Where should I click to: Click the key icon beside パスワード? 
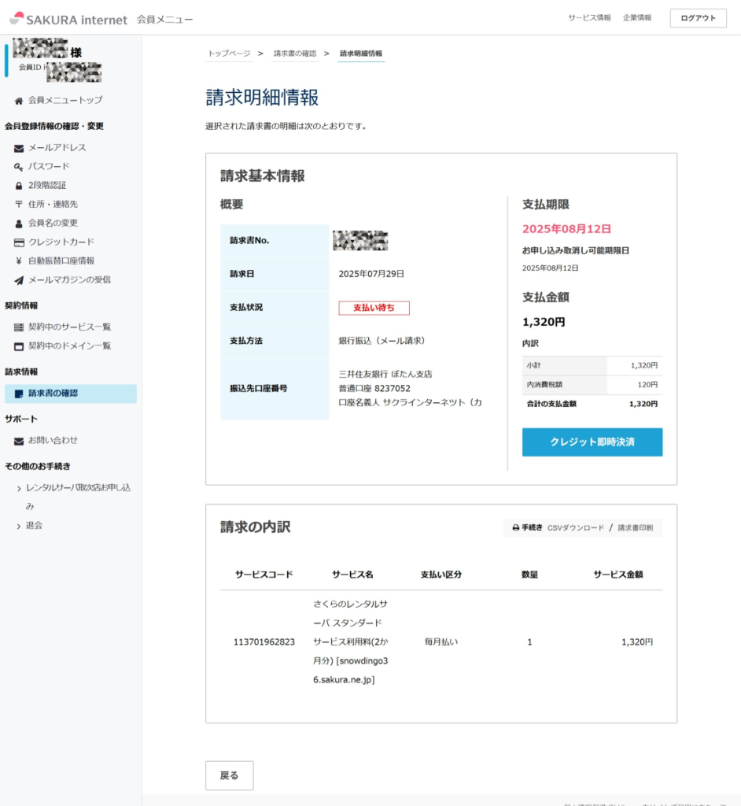coord(19,167)
